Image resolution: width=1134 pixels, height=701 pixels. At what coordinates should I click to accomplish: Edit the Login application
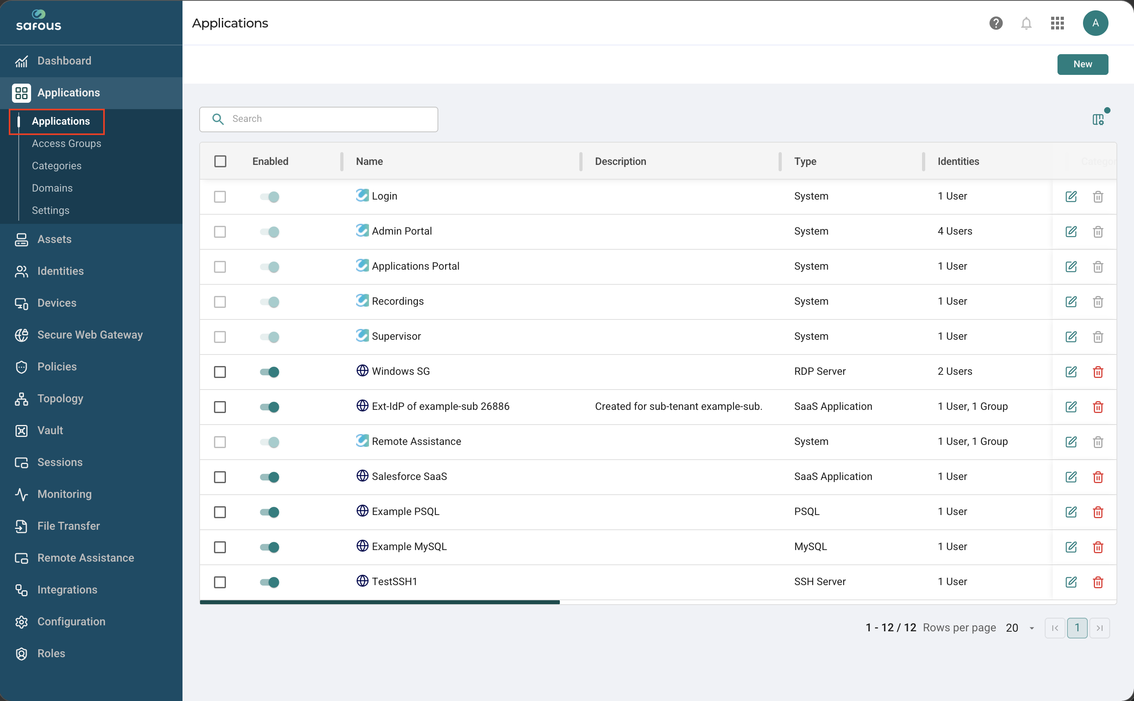click(x=1071, y=197)
